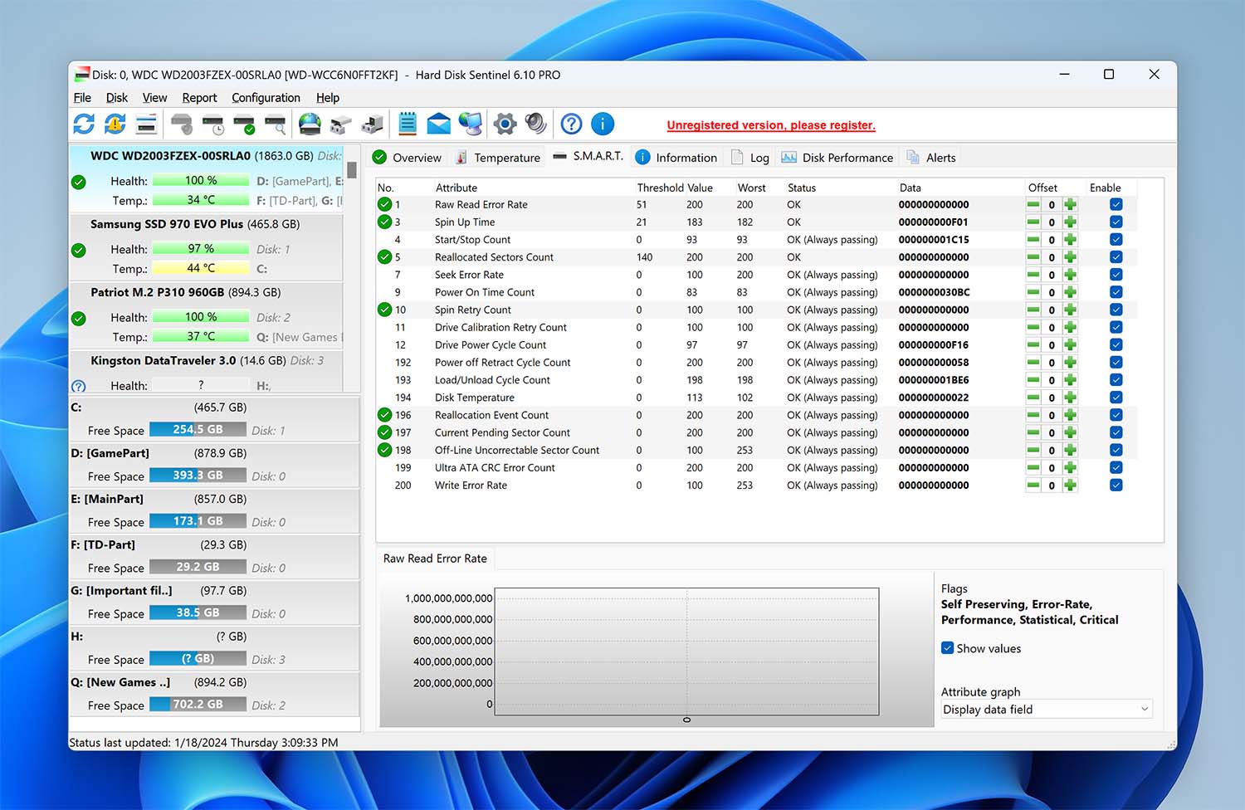This screenshot has width=1245, height=810.
Task: Click plus offset for Spin Up Time
Action: pyautogui.click(x=1071, y=222)
